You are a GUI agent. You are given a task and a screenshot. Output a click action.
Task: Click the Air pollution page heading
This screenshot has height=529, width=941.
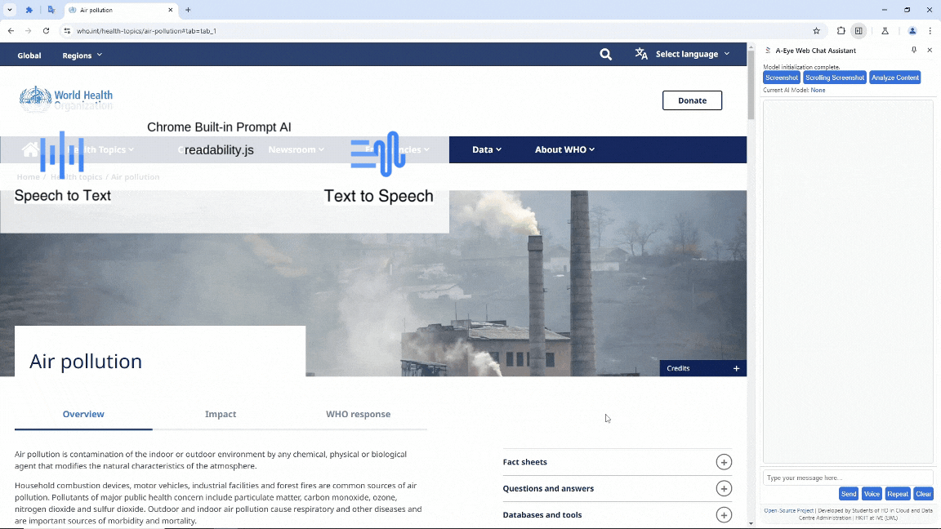[86, 361]
